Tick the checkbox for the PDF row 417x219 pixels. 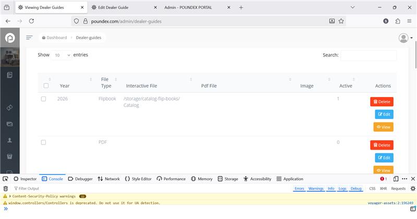[x=44, y=142]
